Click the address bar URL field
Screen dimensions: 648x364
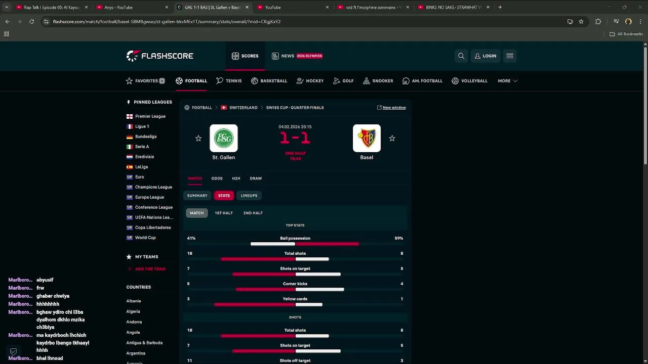(x=304, y=22)
